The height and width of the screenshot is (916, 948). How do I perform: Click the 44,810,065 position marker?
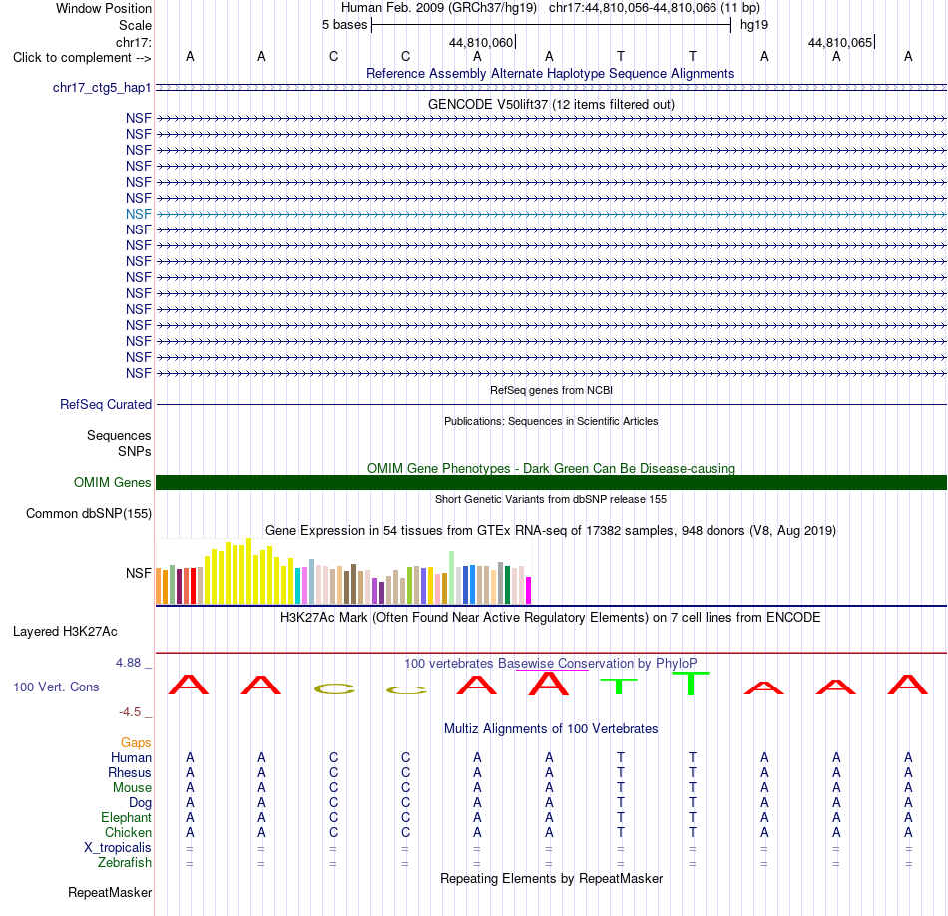click(x=841, y=42)
